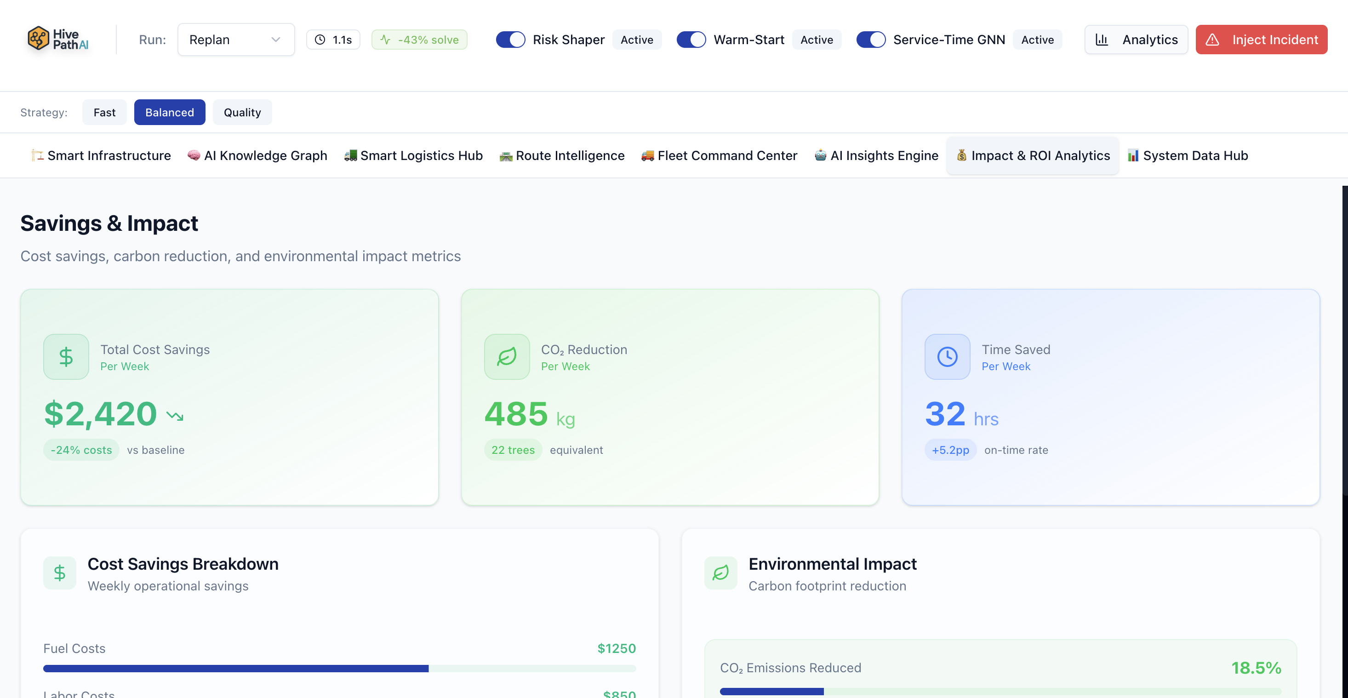Click the Fuel Costs progress bar

click(x=339, y=669)
